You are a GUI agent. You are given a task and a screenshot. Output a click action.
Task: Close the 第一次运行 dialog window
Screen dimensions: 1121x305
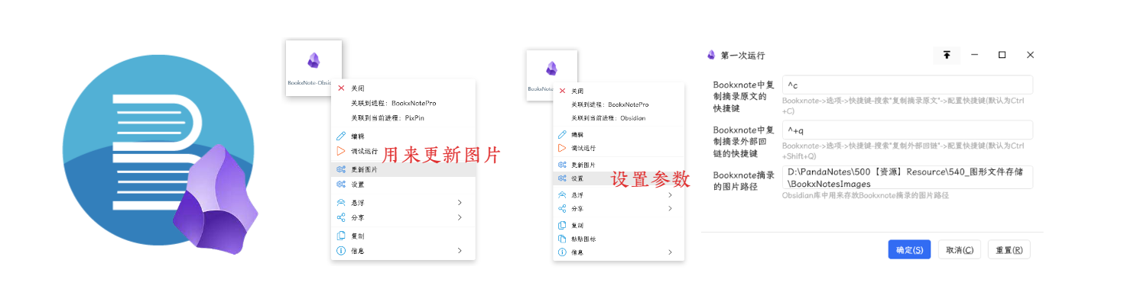pos(1030,55)
